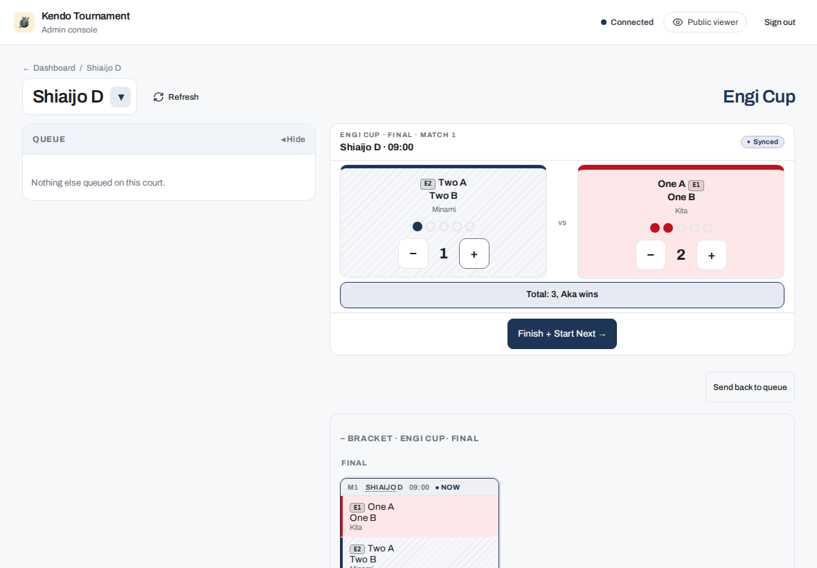Viewport: 817px width, 568px height.
Task: Click the Minami label under Two B
Action: pos(444,209)
